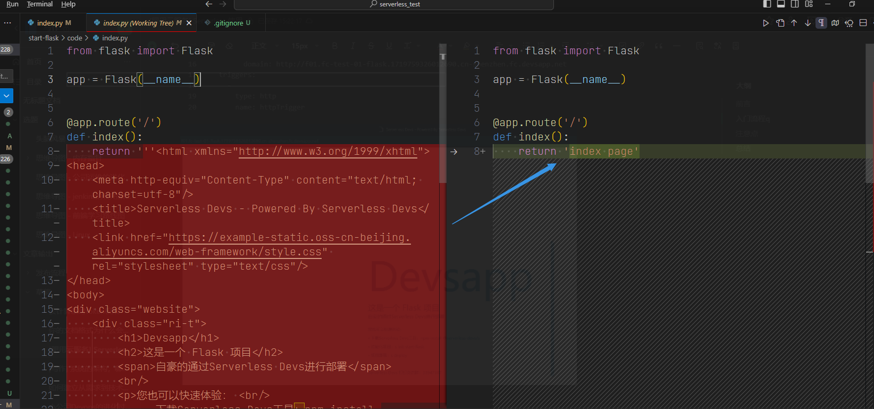Image resolution: width=874 pixels, height=409 pixels.
Task: Open the Help menu
Action: click(68, 4)
